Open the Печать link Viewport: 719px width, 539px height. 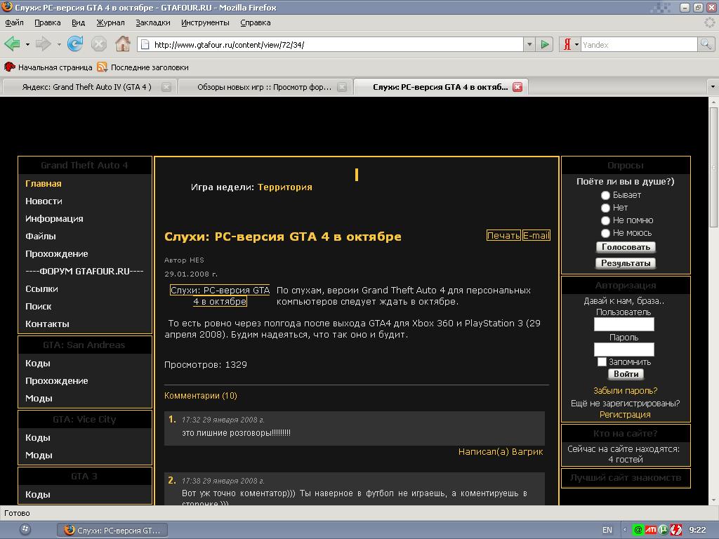tap(503, 235)
